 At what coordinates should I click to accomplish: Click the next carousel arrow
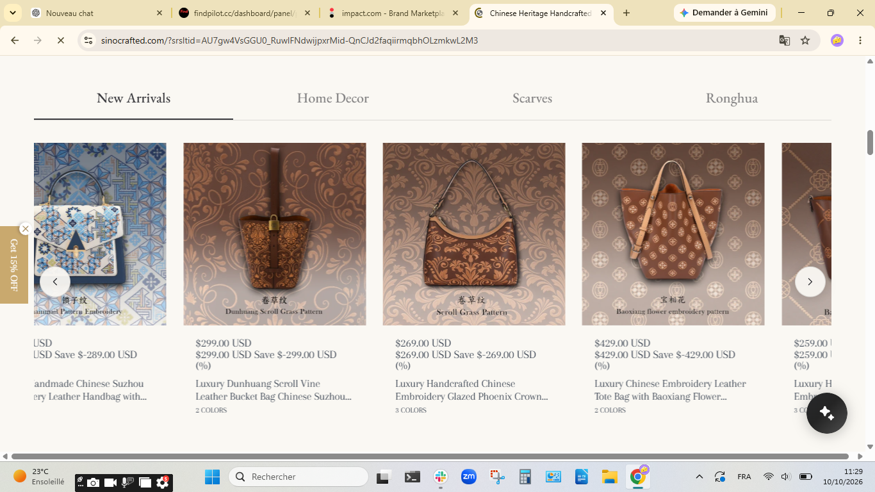810,282
